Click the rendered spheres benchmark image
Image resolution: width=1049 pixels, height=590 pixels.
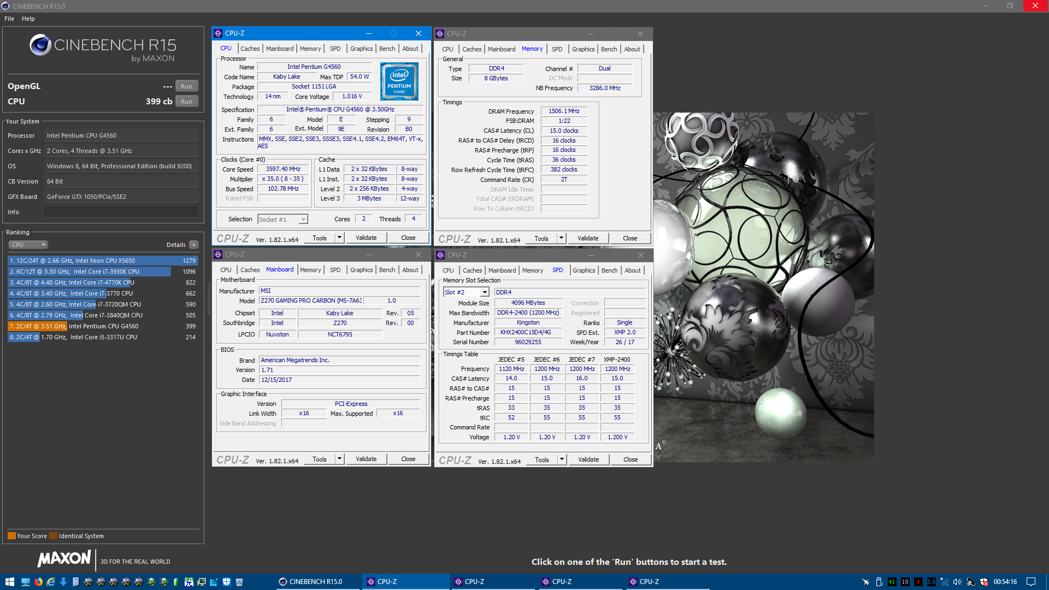[x=763, y=287]
